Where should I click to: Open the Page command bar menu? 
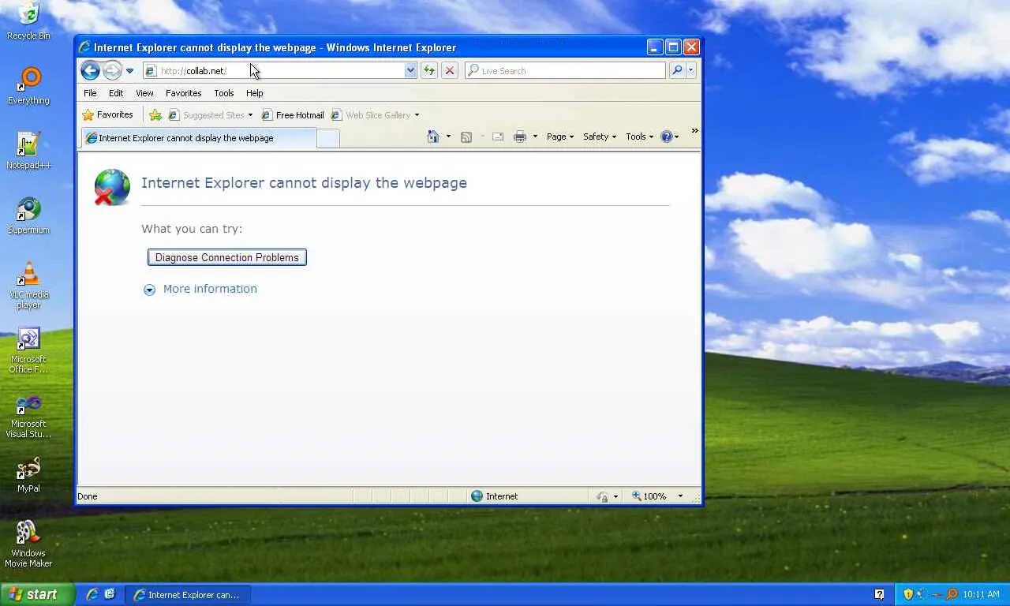click(560, 137)
